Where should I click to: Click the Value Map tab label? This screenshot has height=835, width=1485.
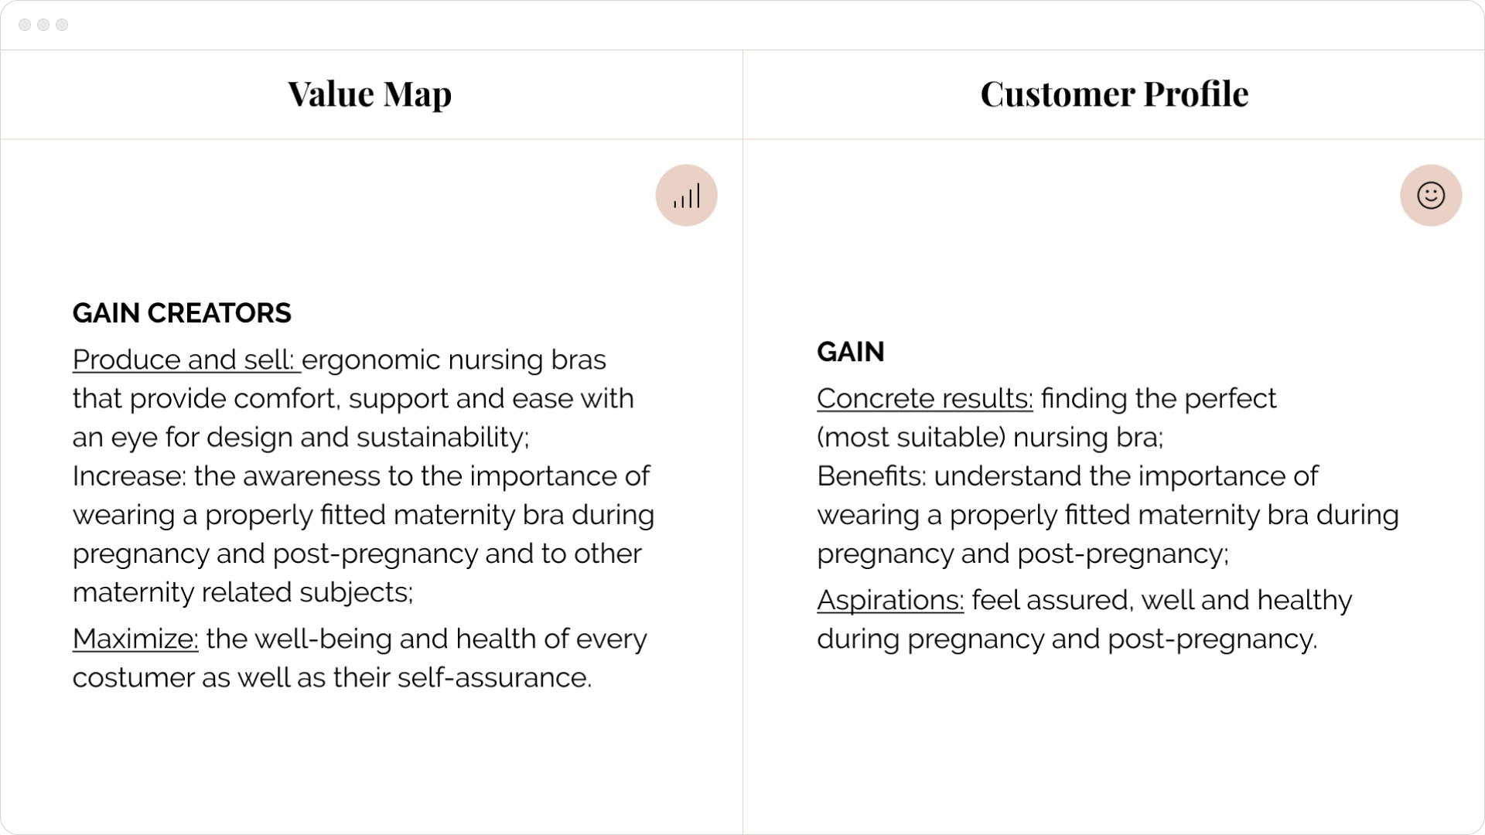click(x=368, y=93)
